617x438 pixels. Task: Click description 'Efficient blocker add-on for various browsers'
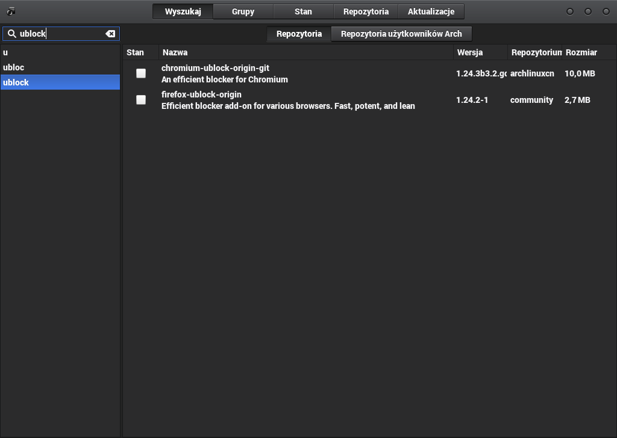pos(288,106)
